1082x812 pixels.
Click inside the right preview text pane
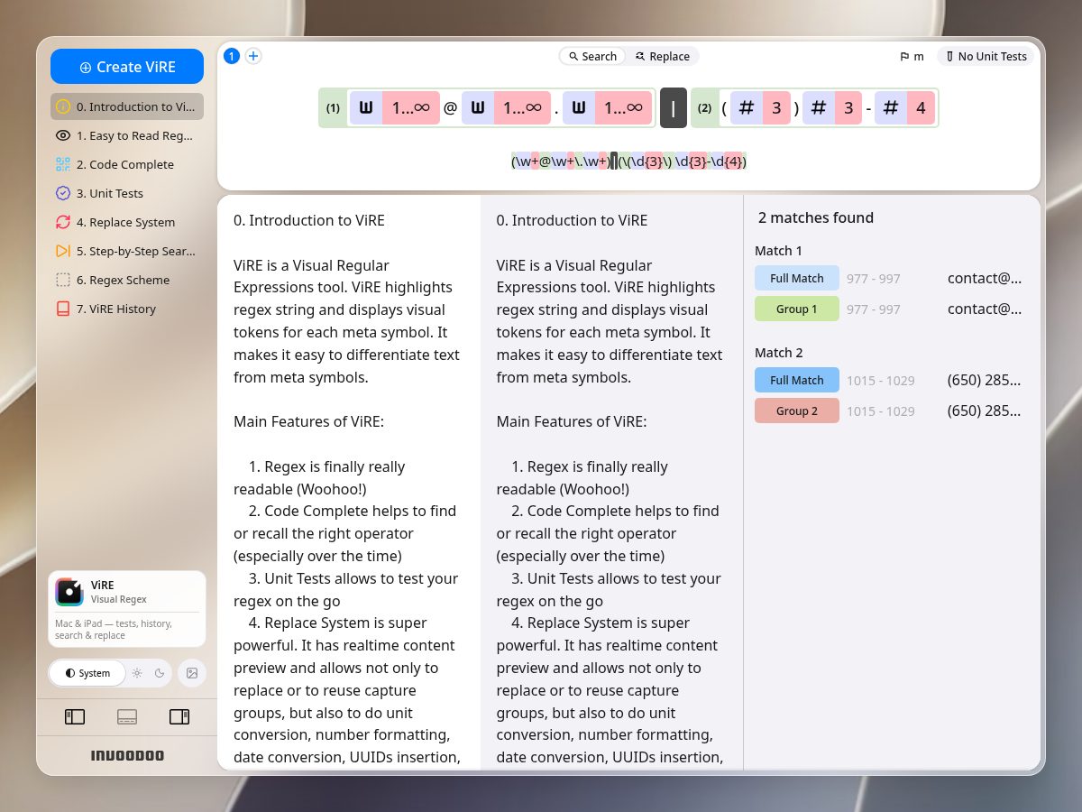[612, 483]
